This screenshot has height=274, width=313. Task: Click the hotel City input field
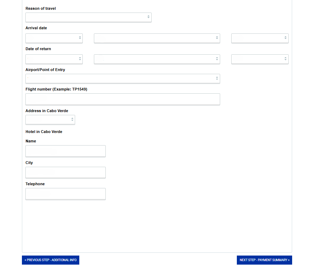pyautogui.click(x=65, y=173)
